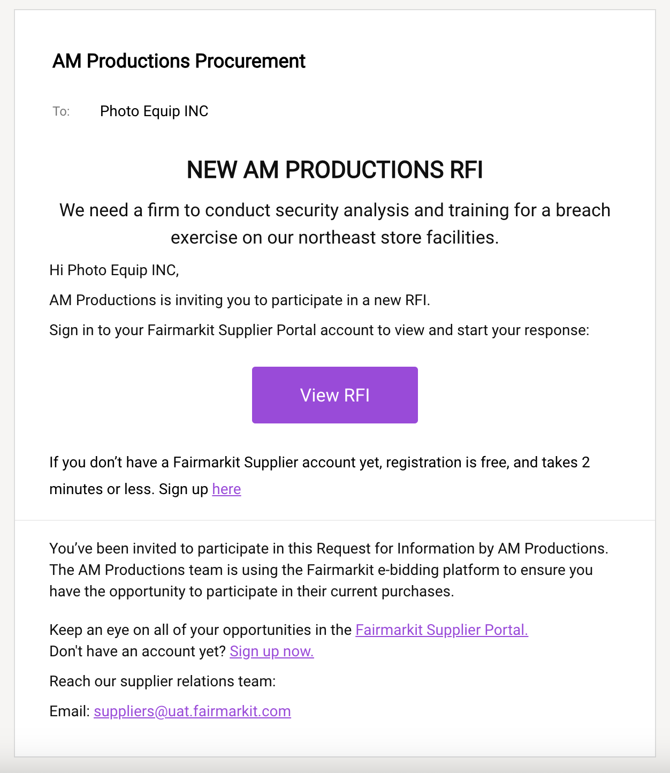Viewport: 670px width, 773px height.
Task: Click the suppliers@uat.fairmarkit.com email link
Action: click(192, 711)
